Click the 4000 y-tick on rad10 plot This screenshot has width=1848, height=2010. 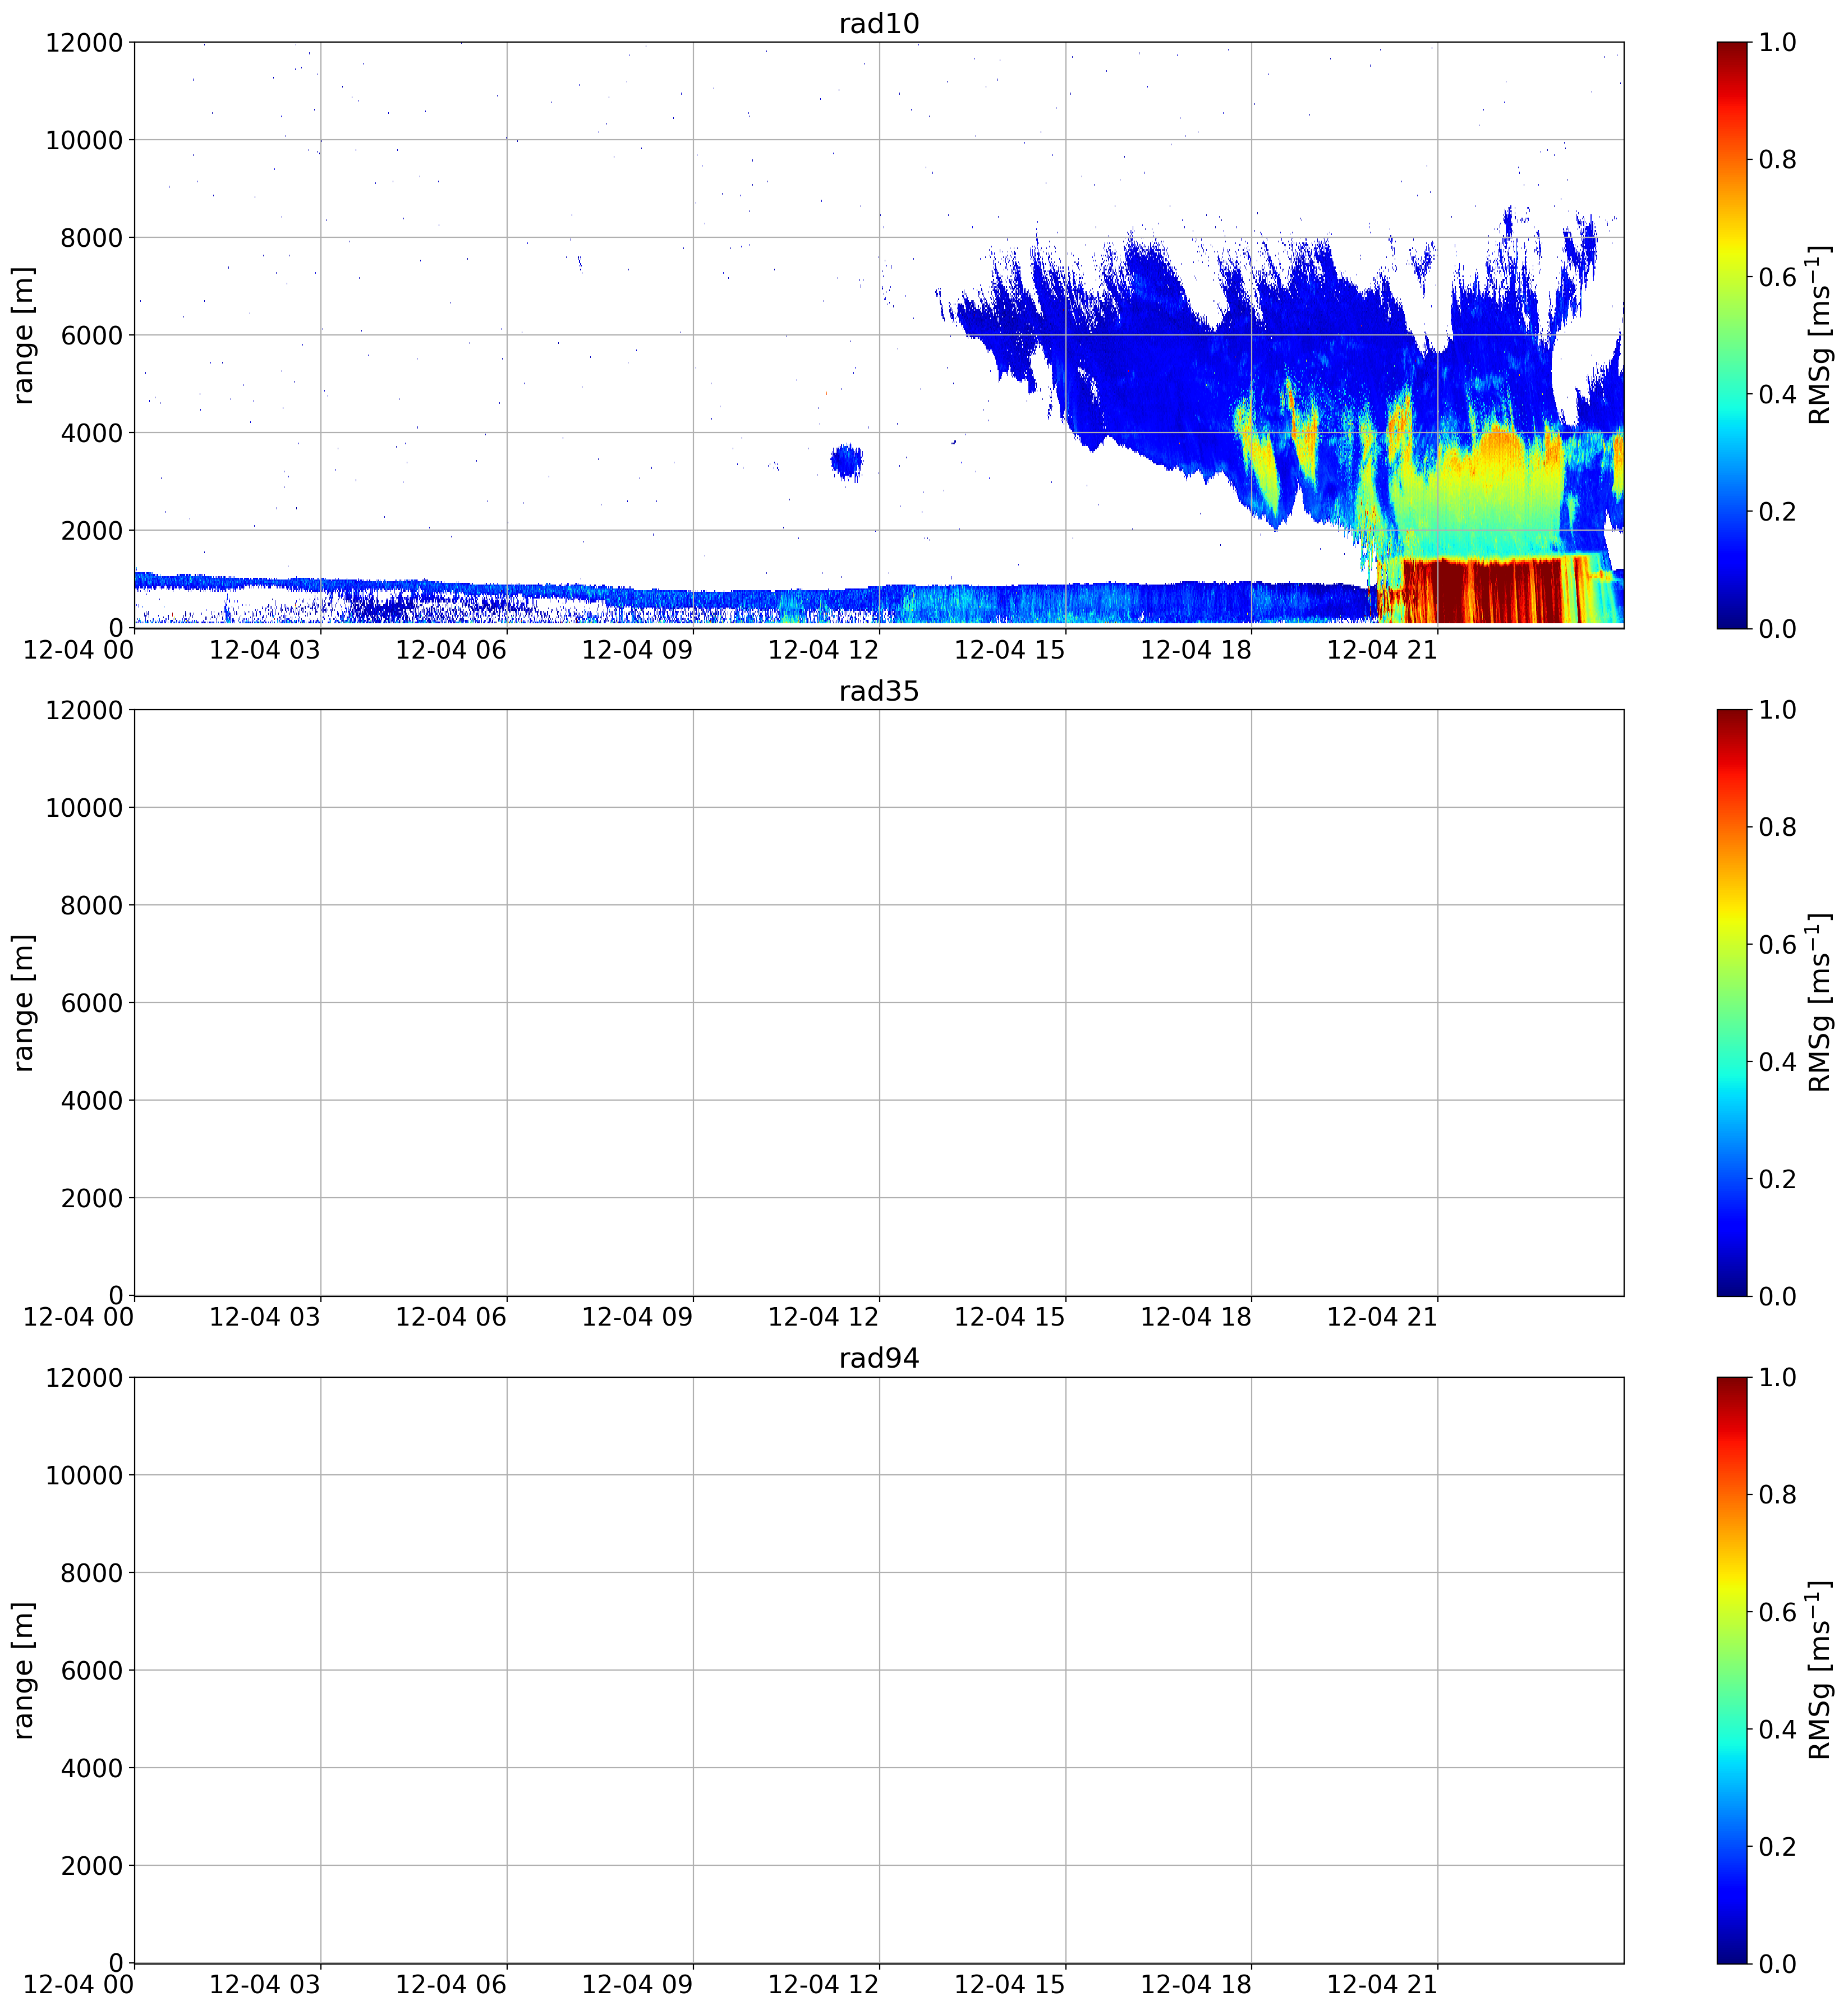[91, 433]
